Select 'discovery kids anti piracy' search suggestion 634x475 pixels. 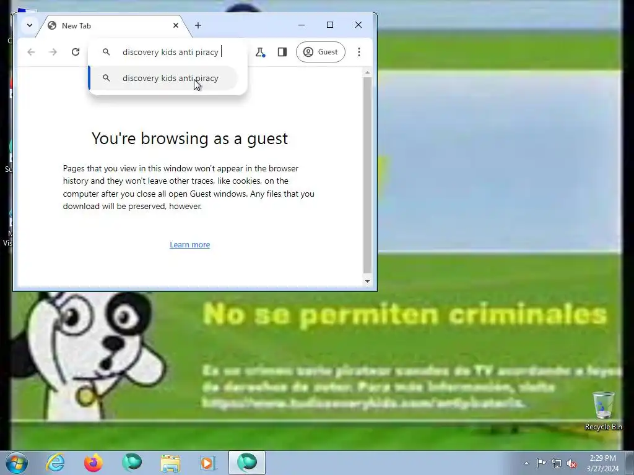163,78
